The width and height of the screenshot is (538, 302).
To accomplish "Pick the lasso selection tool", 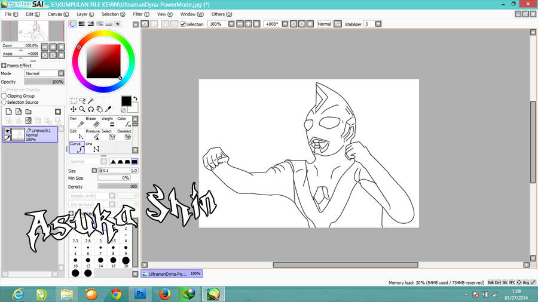I will click(x=82, y=101).
